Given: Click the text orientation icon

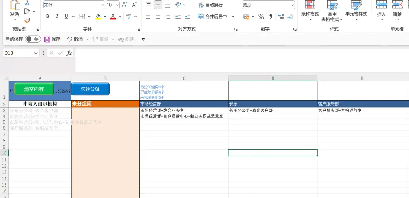Looking at the screenshot, I should click(x=178, y=5).
